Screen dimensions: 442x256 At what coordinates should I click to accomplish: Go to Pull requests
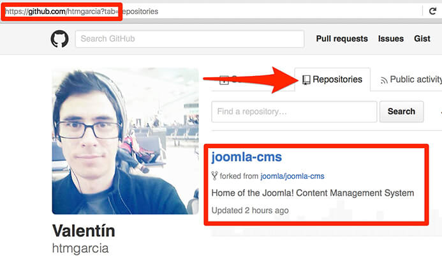tap(342, 39)
